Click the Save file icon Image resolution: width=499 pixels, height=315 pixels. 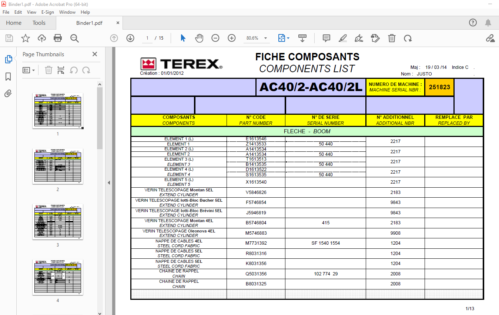pos(9,38)
